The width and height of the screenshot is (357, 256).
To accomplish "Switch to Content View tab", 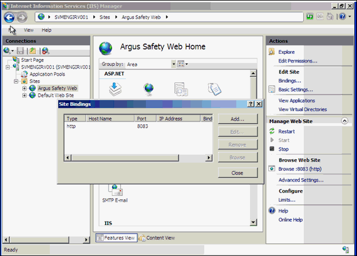I will pos(157,238).
